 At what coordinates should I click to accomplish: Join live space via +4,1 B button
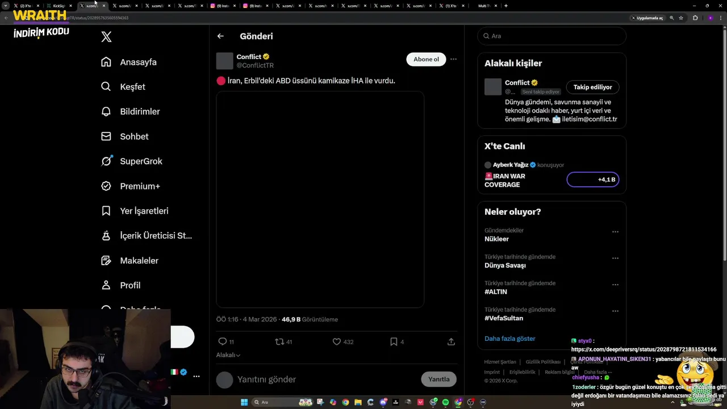pyautogui.click(x=592, y=180)
